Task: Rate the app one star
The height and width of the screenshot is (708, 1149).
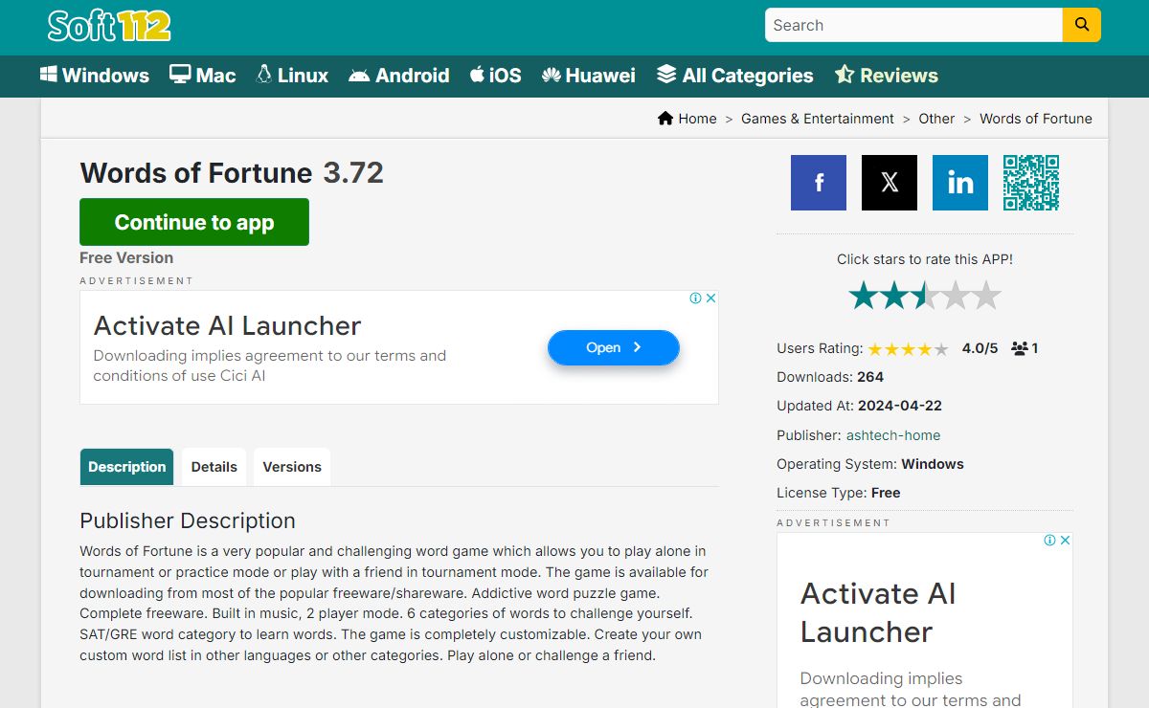Action: pyautogui.click(x=864, y=296)
